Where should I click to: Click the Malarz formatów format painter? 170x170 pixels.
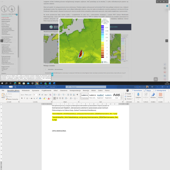12,99
